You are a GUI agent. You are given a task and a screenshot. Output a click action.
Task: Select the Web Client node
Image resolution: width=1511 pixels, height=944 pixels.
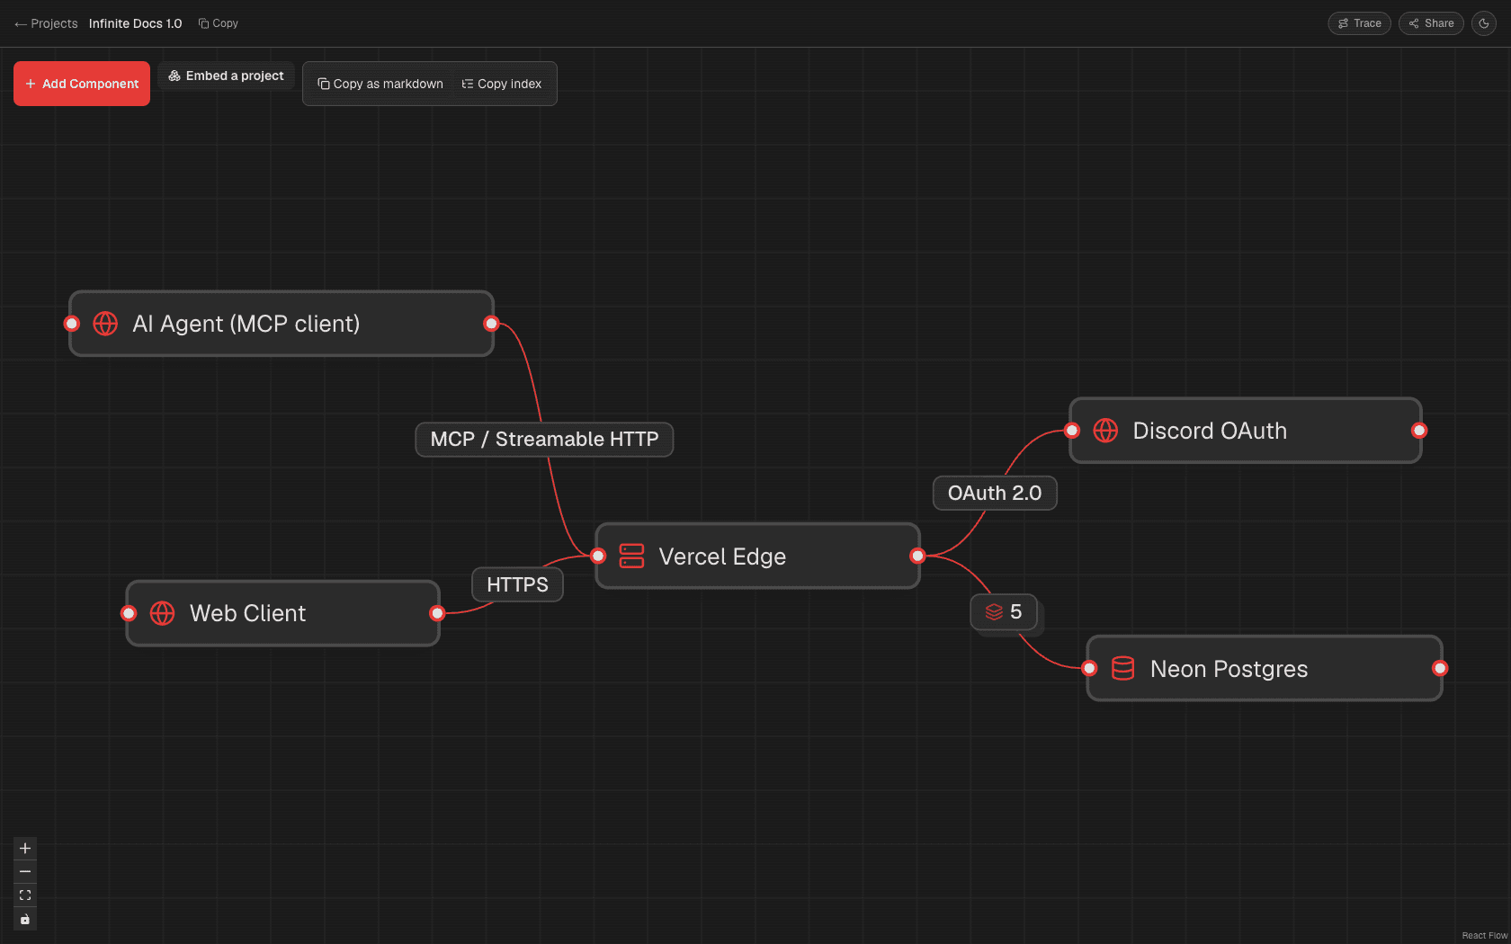pyautogui.click(x=282, y=613)
